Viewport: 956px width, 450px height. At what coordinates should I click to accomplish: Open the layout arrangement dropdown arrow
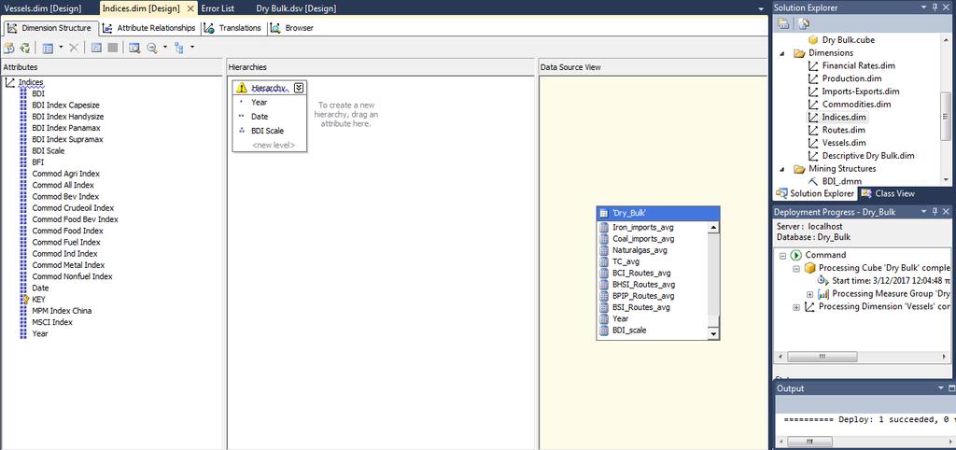pyautogui.click(x=192, y=48)
